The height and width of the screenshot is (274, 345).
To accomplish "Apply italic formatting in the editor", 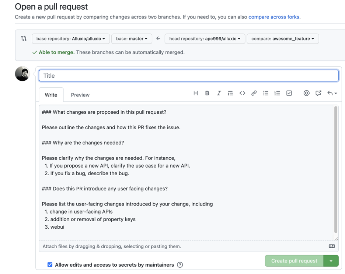I will tap(219, 93).
